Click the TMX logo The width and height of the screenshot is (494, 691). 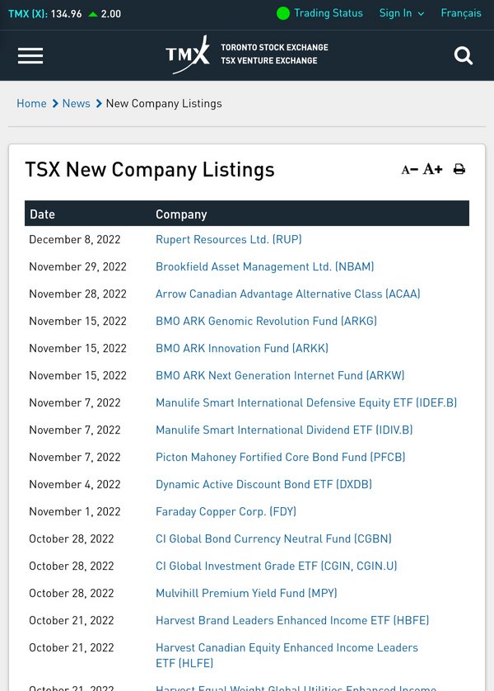coord(188,54)
